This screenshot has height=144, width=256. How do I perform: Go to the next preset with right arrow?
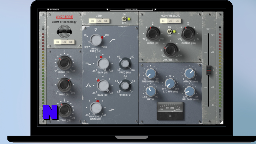coord(155,9)
